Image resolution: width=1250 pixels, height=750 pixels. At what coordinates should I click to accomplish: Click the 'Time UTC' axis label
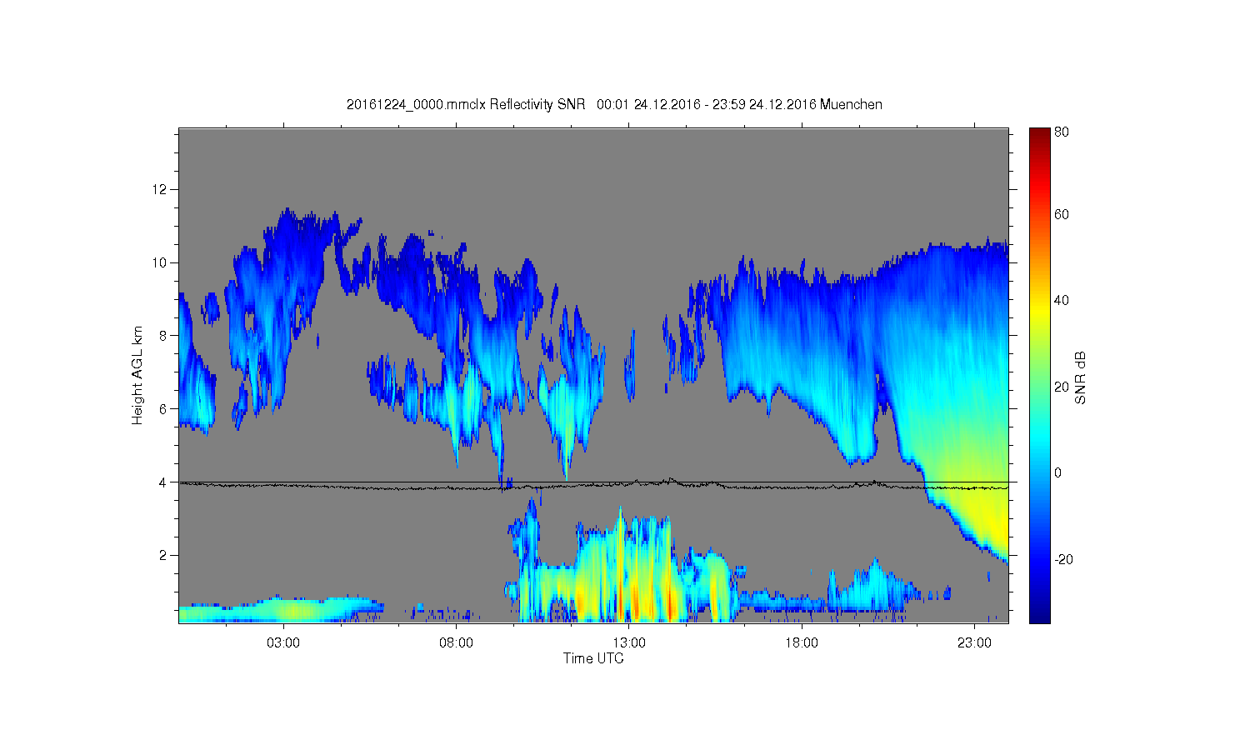click(593, 658)
